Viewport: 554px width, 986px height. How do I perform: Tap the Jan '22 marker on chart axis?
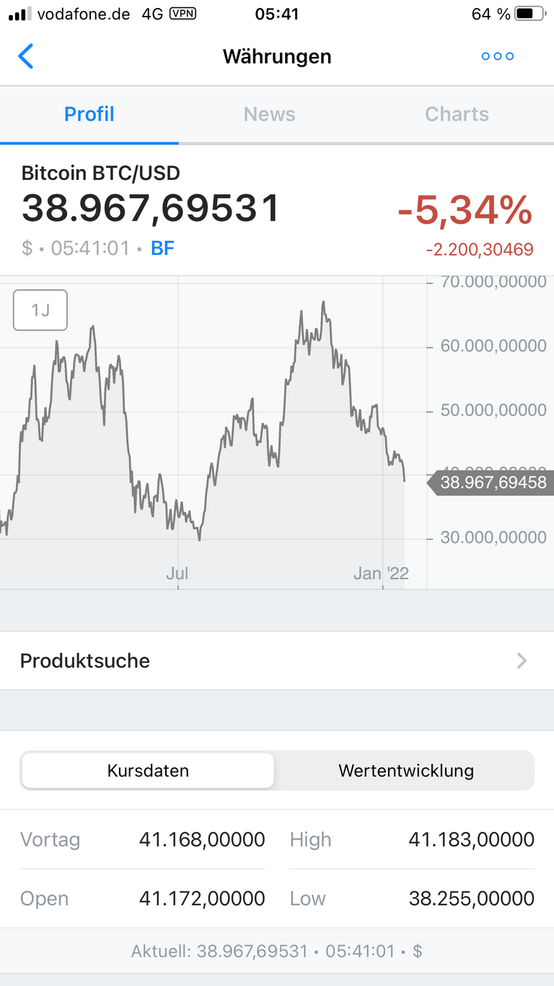pyautogui.click(x=381, y=574)
